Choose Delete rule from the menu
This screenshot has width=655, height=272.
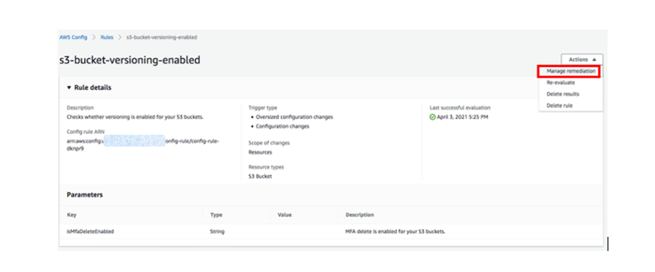(x=559, y=106)
